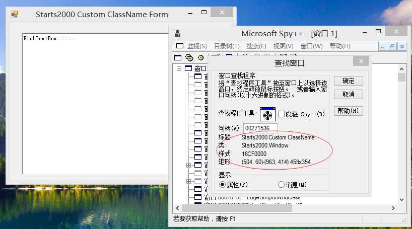Image resolution: width=412 pixels, height=229 pixels.
Task: Click the 句柄(A) handle input field
Action: tap(260, 128)
